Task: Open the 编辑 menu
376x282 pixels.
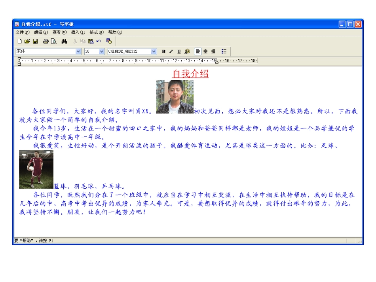Action: click(x=41, y=32)
